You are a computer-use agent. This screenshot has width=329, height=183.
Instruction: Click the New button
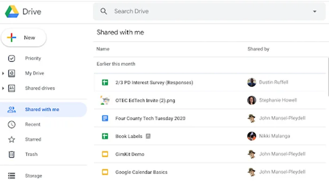pos(23,37)
